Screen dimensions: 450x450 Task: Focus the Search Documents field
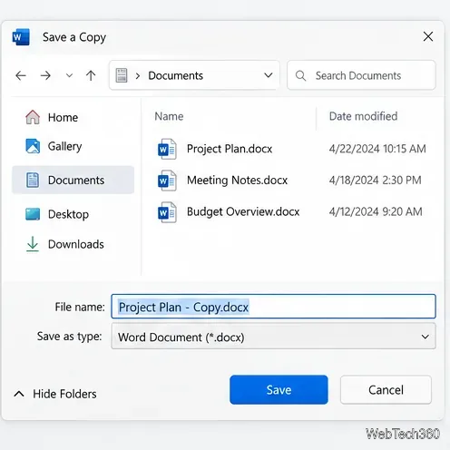(x=361, y=75)
